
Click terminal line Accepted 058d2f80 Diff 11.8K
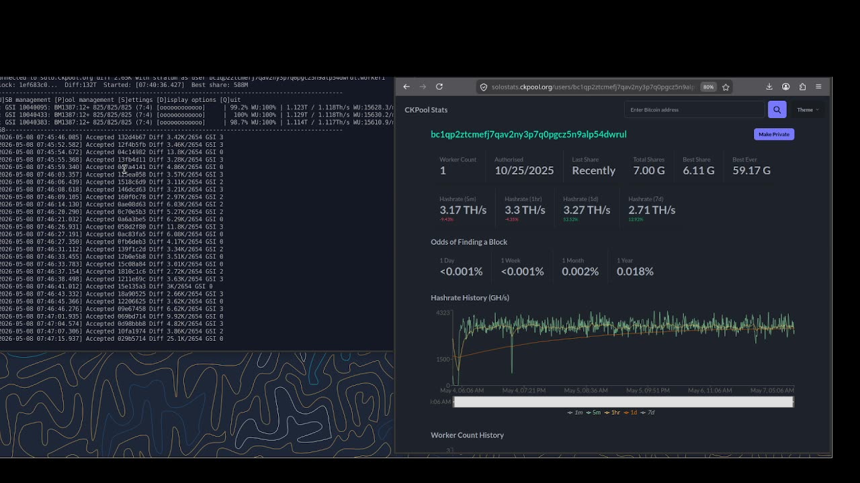click(x=112, y=227)
